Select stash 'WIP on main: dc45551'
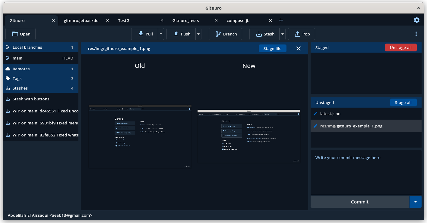Image resolution: width=427 pixels, height=223 pixels. tap(41, 111)
